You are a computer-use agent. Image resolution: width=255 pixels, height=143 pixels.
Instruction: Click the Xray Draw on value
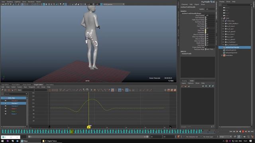(x=210, y=45)
